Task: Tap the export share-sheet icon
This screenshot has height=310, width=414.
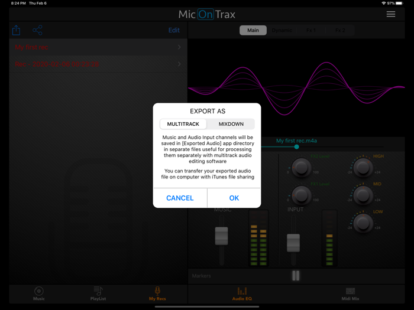Action: [x=17, y=30]
